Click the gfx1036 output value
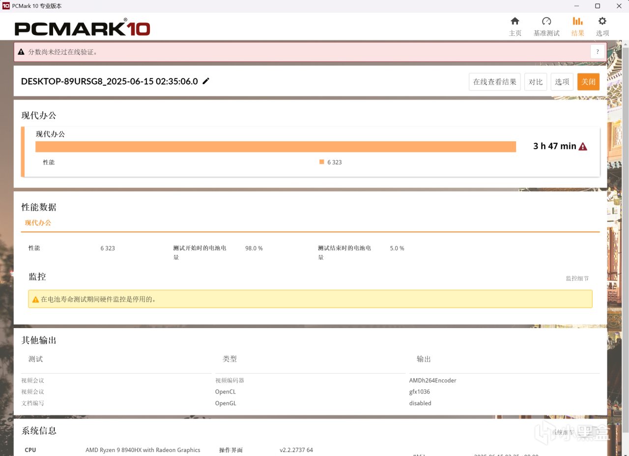This screenshot has height=456, width=629. click(x=420, y=392)
